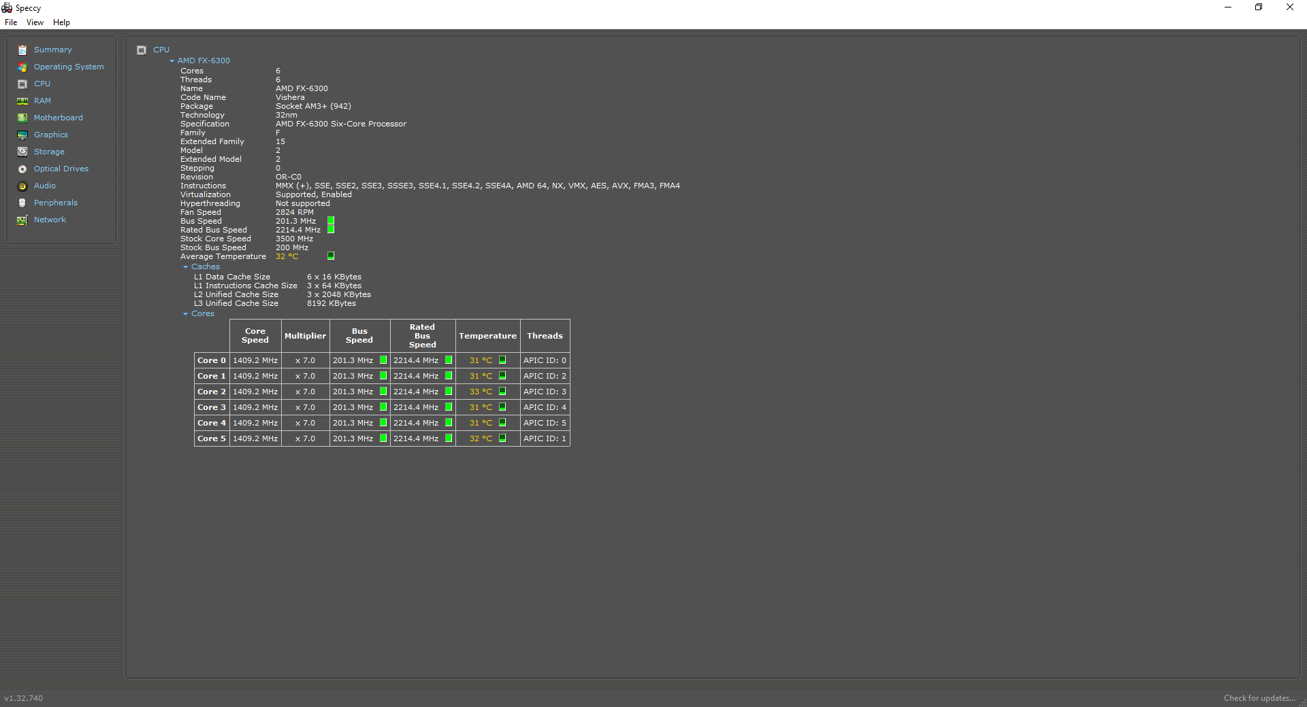Open the Help menu
The width and height of the screenshot is (1307, 707).
pyautogui.click(x=61, y=22)
